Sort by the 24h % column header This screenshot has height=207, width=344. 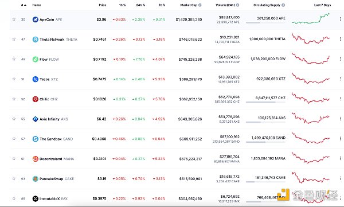point(140,5)
